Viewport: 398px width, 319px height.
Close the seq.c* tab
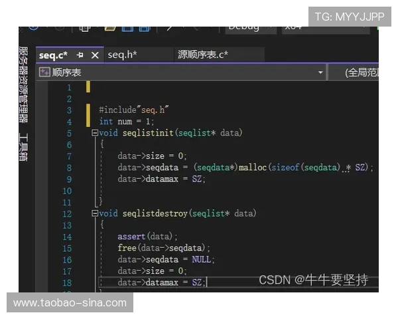pyautogui.click(x=95, y=55)
